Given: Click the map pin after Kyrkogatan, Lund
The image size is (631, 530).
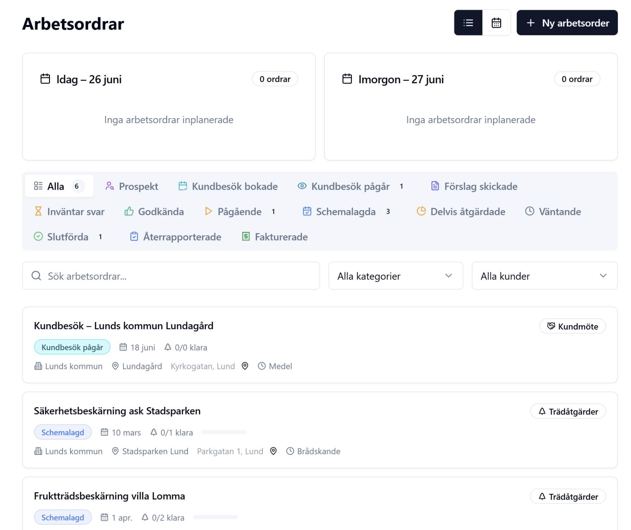Looking at the screenshot, I should click(245, 366).
